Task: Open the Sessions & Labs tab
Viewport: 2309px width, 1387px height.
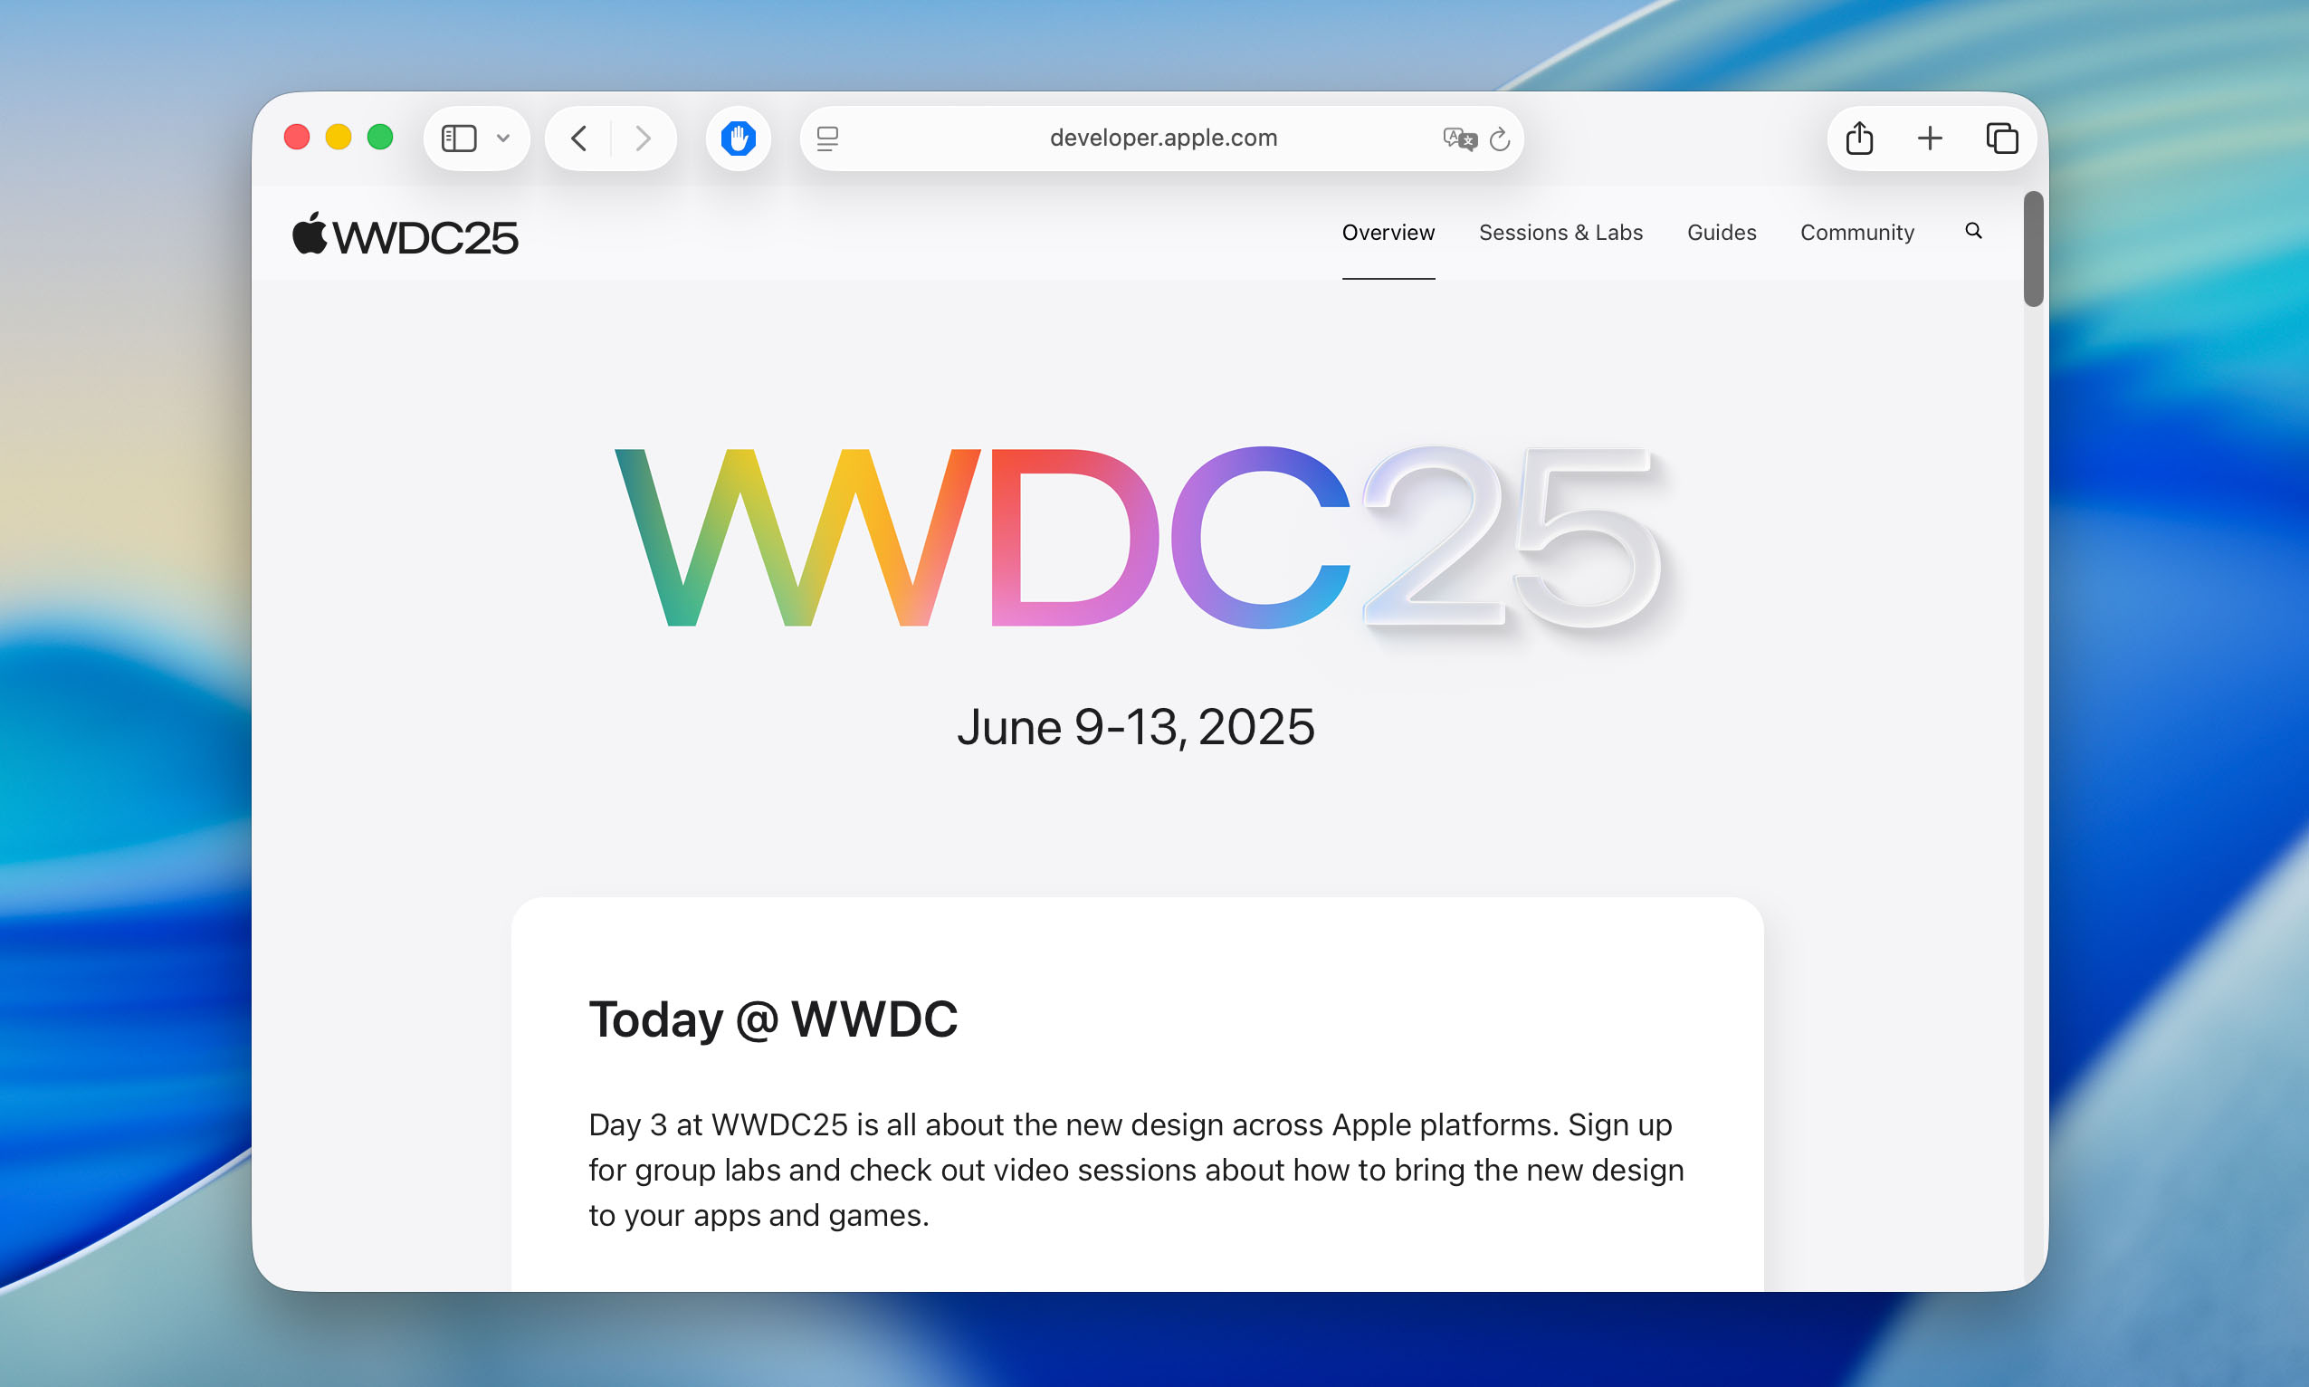Action: pyautogui.click(x=1560, y=233)
